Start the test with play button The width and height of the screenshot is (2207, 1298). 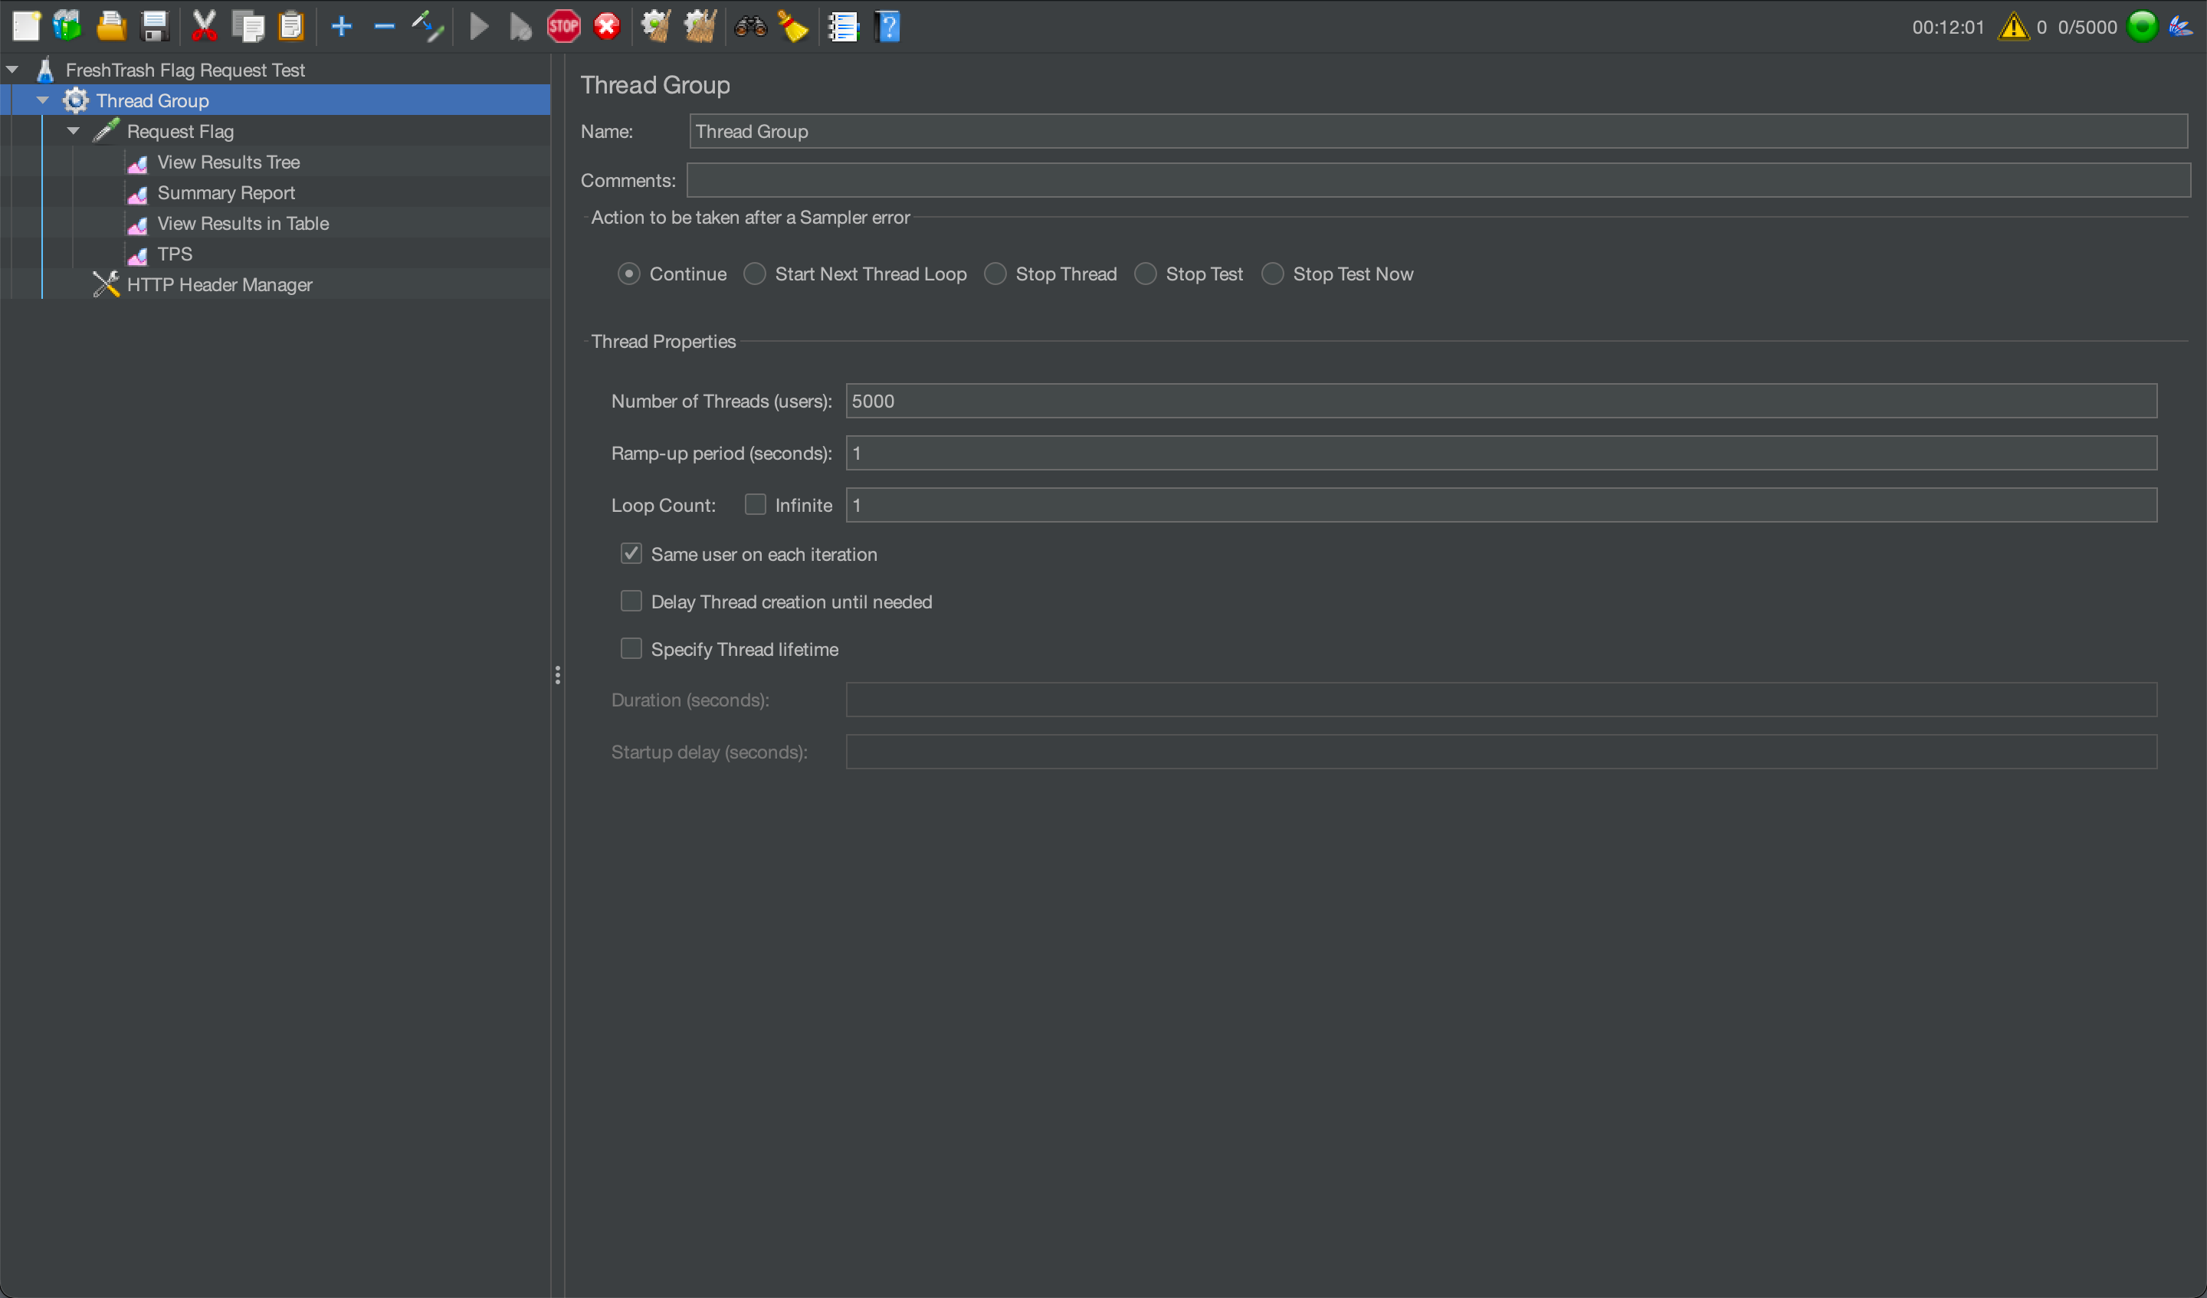[x=478, y=26]
